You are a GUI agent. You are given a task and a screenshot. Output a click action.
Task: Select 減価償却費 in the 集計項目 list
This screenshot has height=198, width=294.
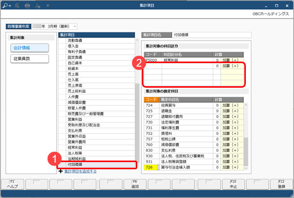(x=97, y=103)
